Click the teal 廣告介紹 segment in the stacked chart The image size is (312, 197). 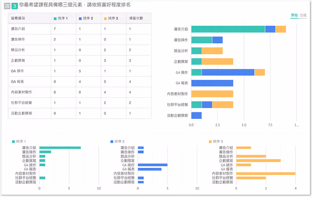coord(228,29)
